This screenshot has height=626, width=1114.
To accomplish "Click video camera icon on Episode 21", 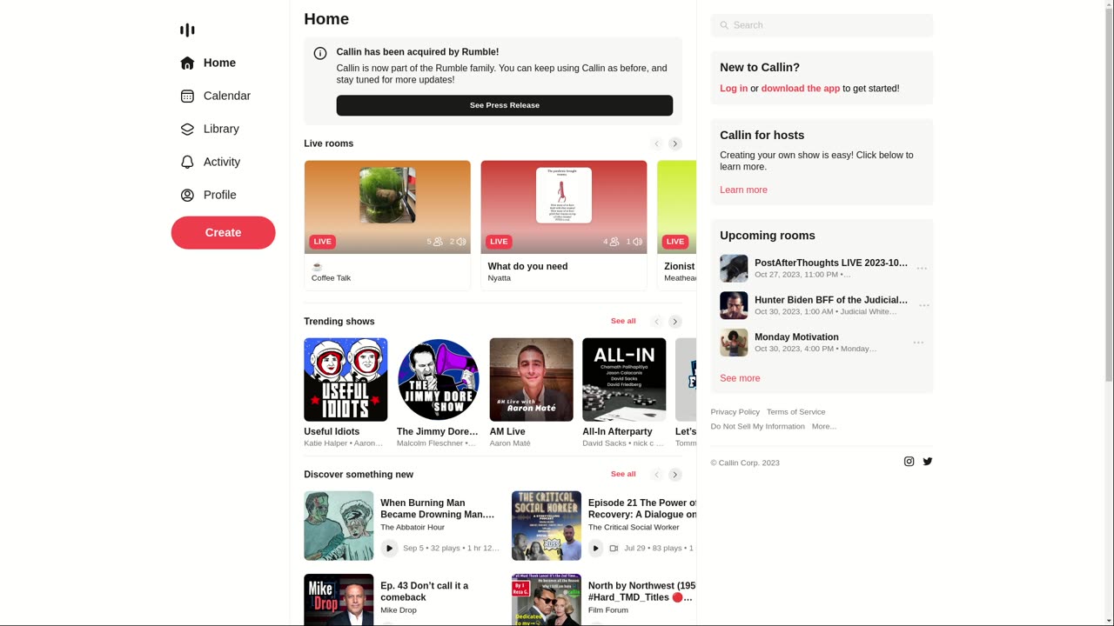I will point(614,549).
